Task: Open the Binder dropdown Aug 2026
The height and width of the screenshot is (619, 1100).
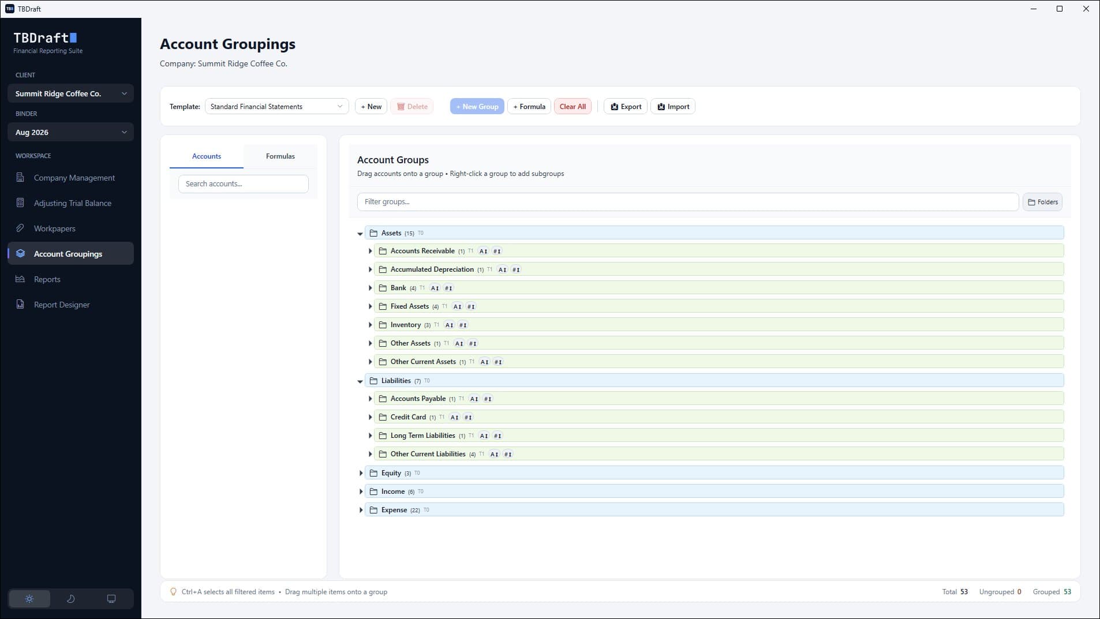Action: (x=70, y=132)
